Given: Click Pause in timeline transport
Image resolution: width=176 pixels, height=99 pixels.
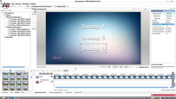Looking at the screenshot, I should pyautogui.click(x=59, y=90).
